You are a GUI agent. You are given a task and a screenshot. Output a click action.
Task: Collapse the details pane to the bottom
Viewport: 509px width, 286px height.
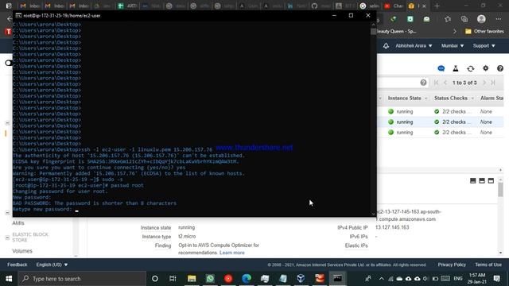click(x=473, y=180)
